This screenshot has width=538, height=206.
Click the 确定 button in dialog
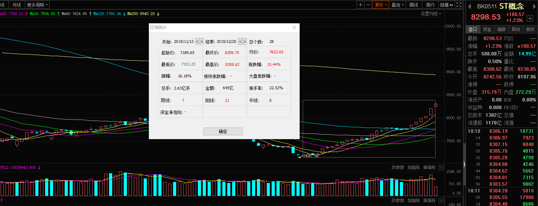tap(223, 131)
